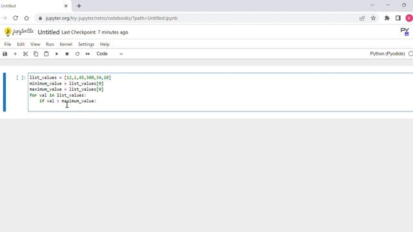The image size is (413, 232).
Task: Save the notebook with the floppy icon
Action: [x=5, y=54]
